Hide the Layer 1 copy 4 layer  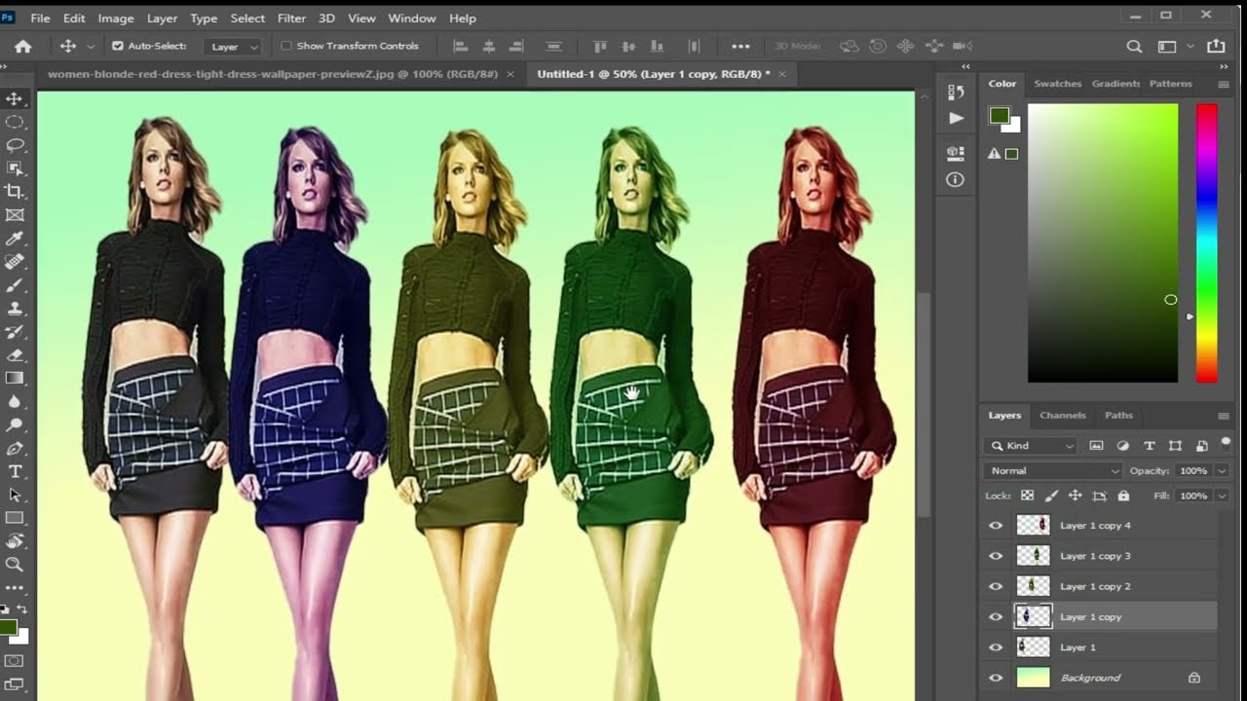tap(996, 526)
